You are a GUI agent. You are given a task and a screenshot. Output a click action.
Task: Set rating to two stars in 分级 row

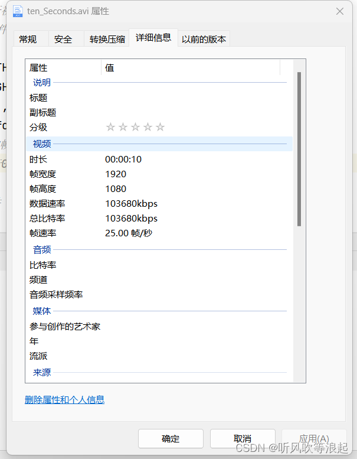coord(123,127)
